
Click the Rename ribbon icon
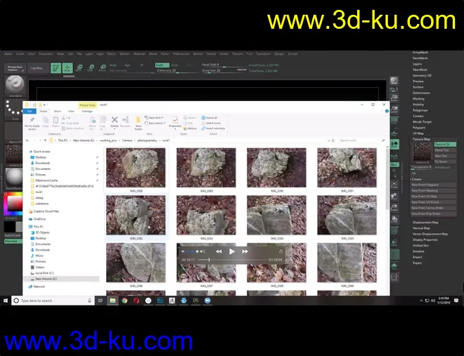point(125,121)
